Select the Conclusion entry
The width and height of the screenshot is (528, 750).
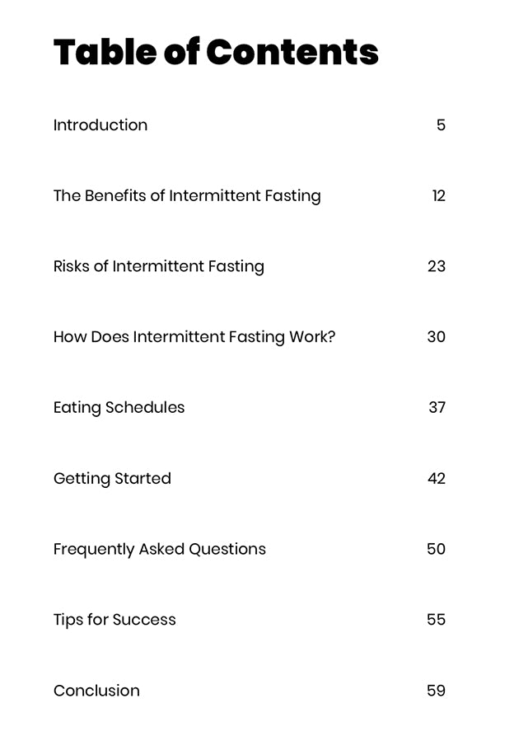[96, 691]
